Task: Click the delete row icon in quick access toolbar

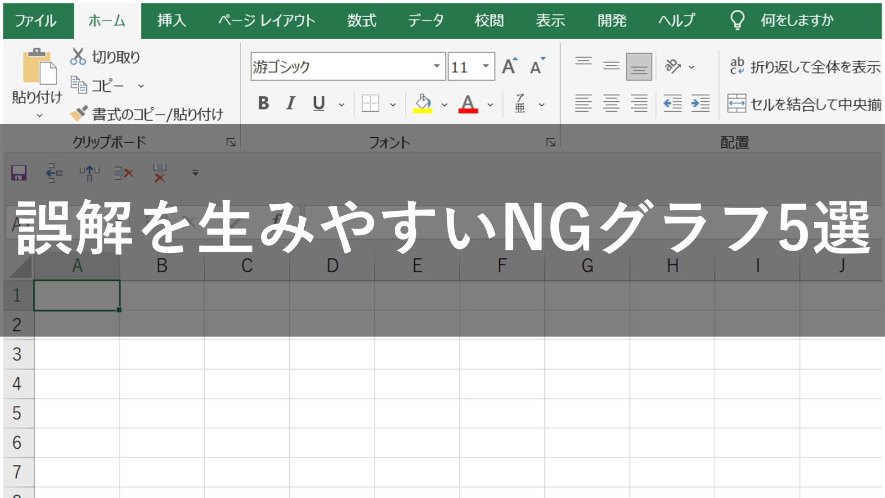Action: click(x=124, y=173)
